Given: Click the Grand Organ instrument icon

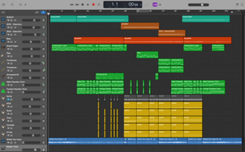Looking at the screenshot, I should click(x=3, y=47).
